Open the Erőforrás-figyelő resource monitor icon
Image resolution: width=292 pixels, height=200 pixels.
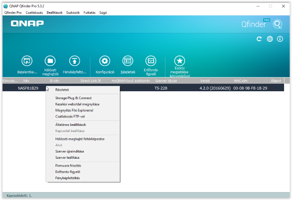coord(150,61)
